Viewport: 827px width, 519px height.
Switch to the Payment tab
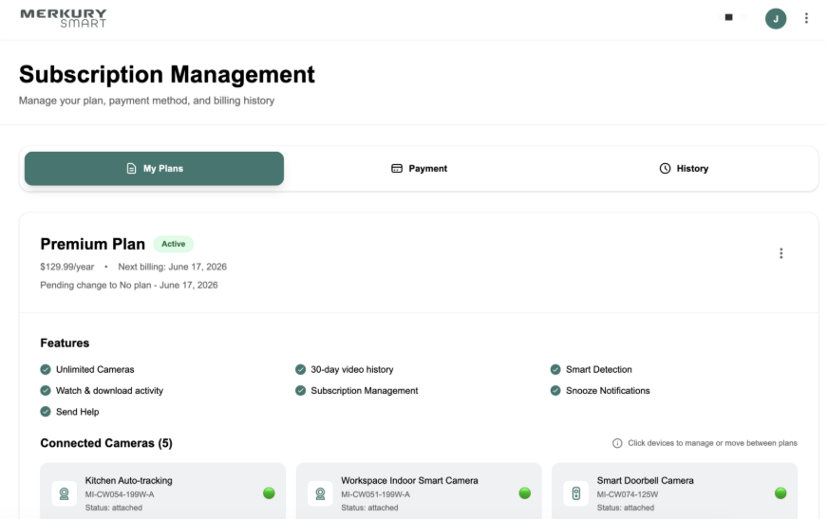click(x=419, y=168)
